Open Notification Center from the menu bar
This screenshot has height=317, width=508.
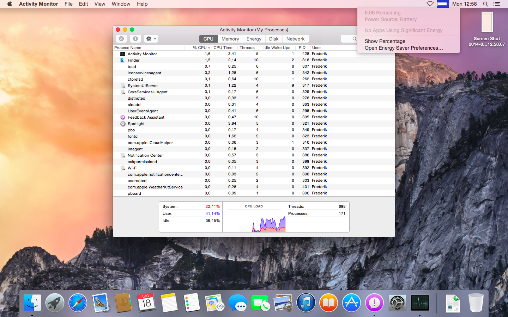click(497, 4)
